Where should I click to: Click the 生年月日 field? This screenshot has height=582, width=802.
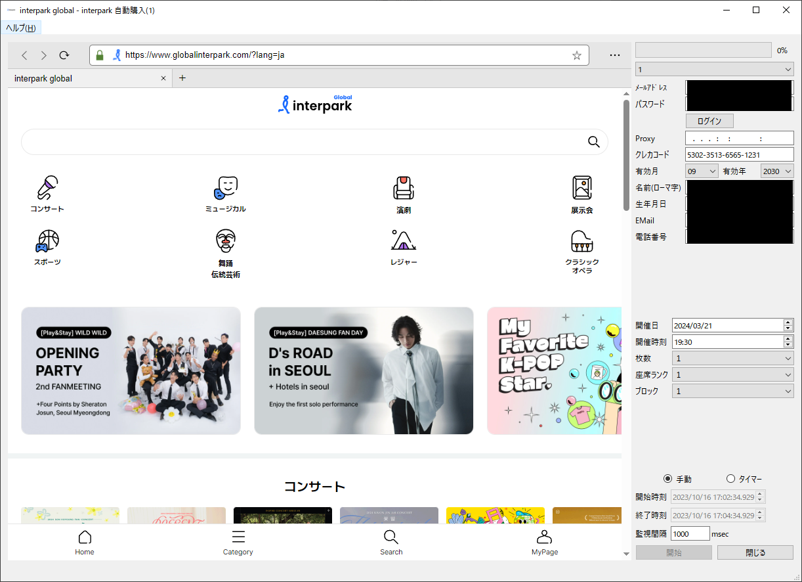coord(740,204)
